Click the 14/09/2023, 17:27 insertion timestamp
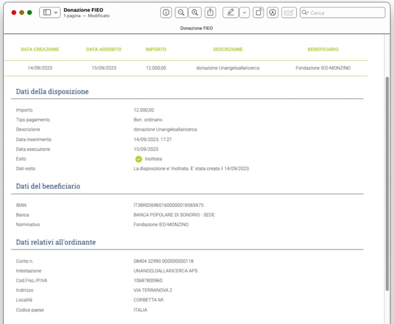Viewport: 394px width, 324px height. (152, 140)
